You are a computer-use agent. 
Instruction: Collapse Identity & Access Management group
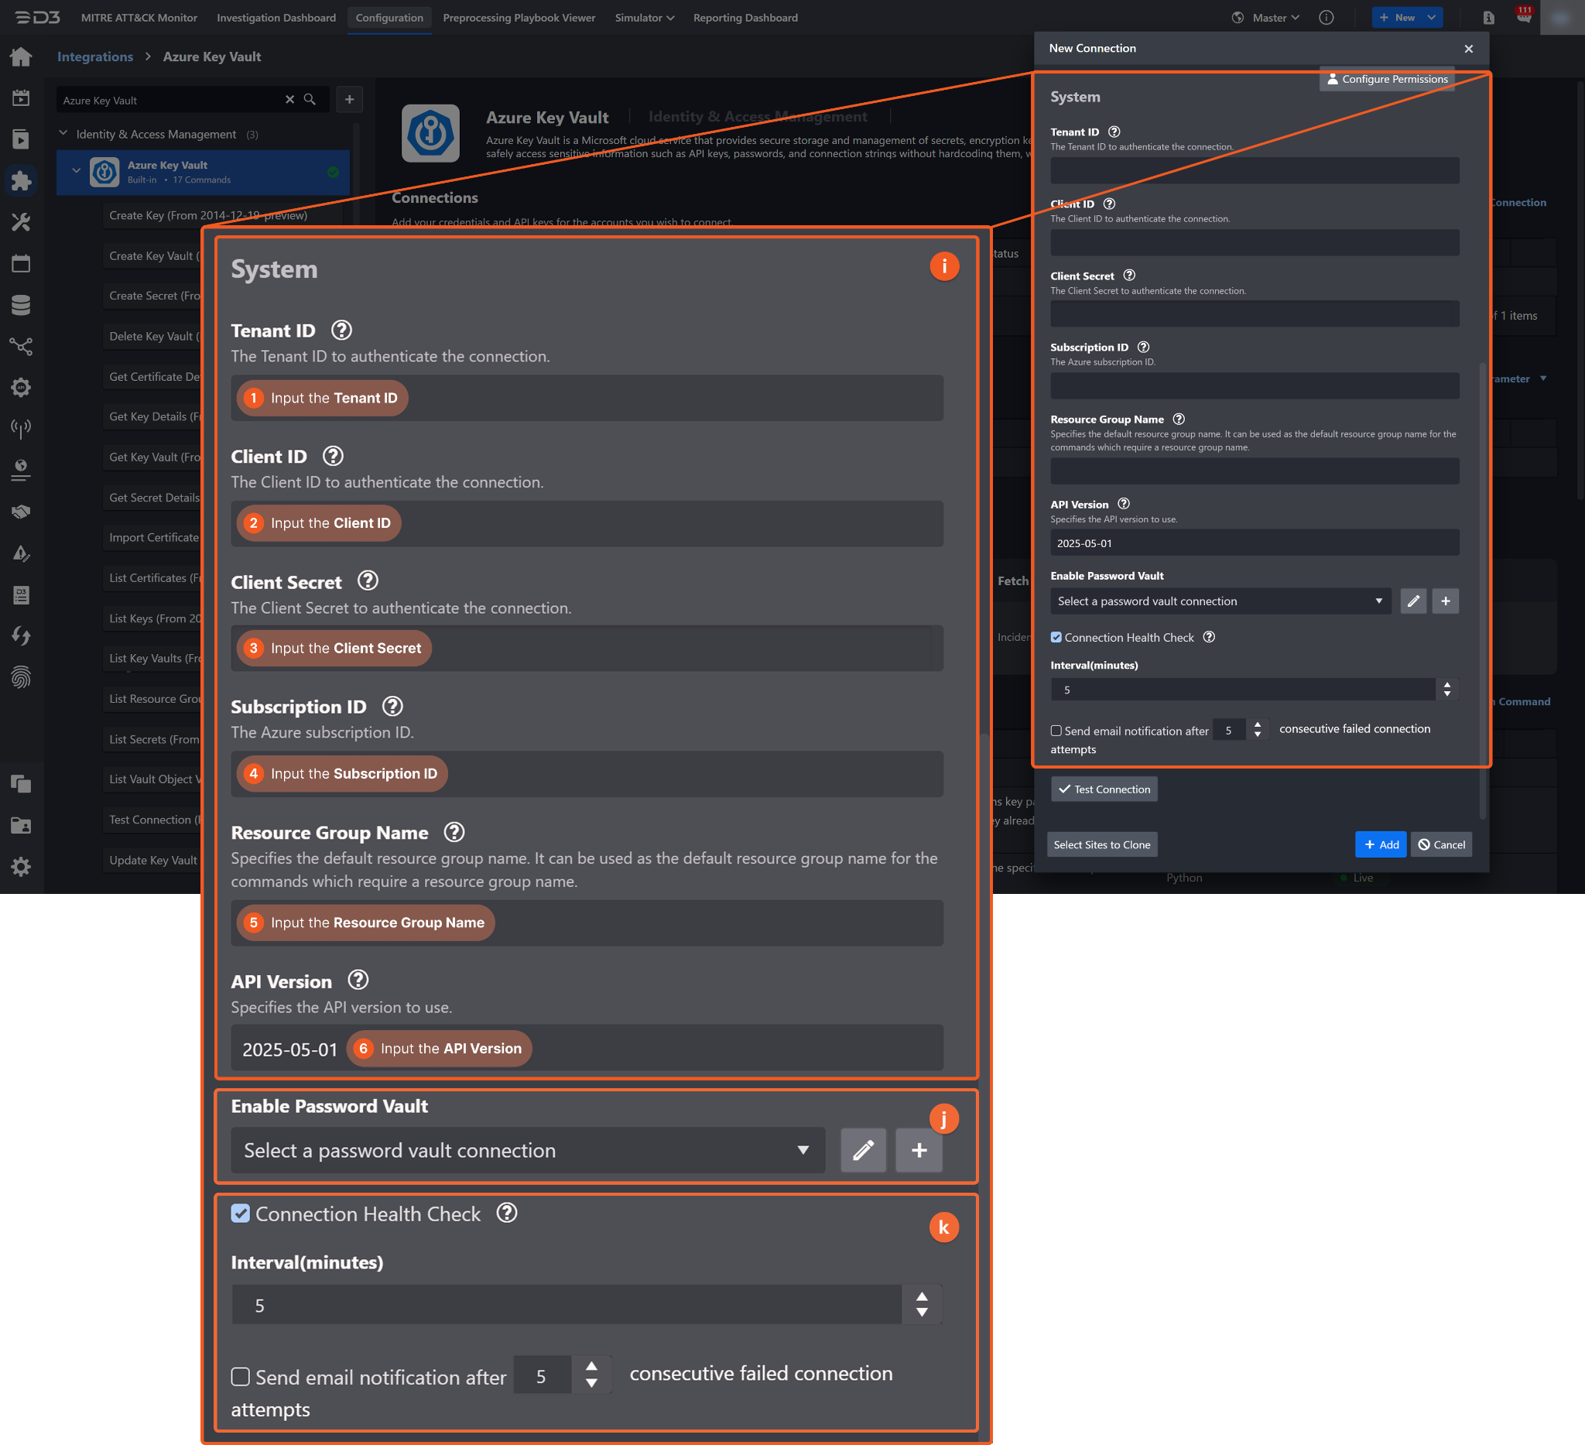coord(63,134)
